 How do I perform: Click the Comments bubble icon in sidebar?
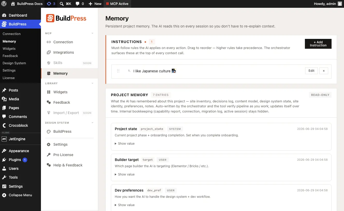click(x=4, y=117)
